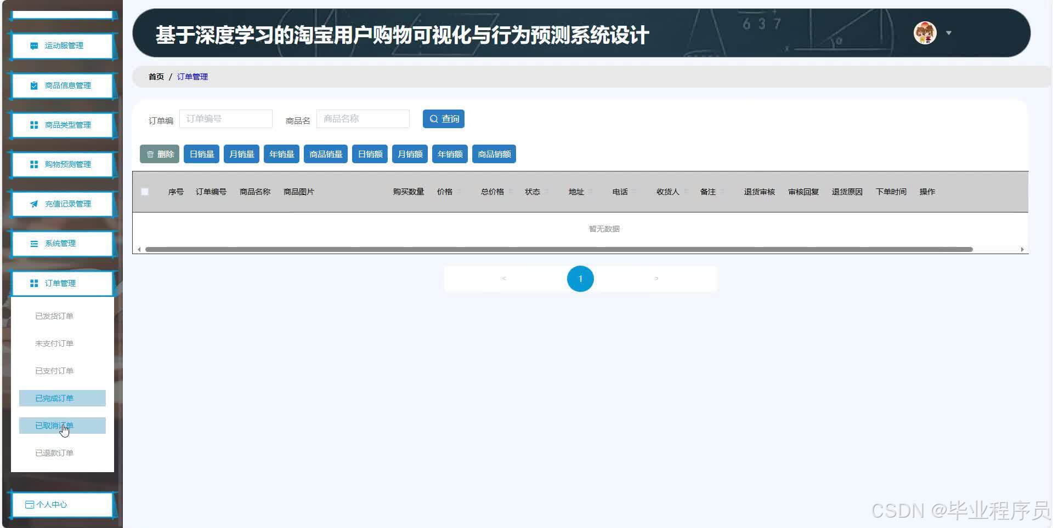Screen dimensions: 1053x528
Task: Go to the previous page arrow
Action: tap(503, 279)
